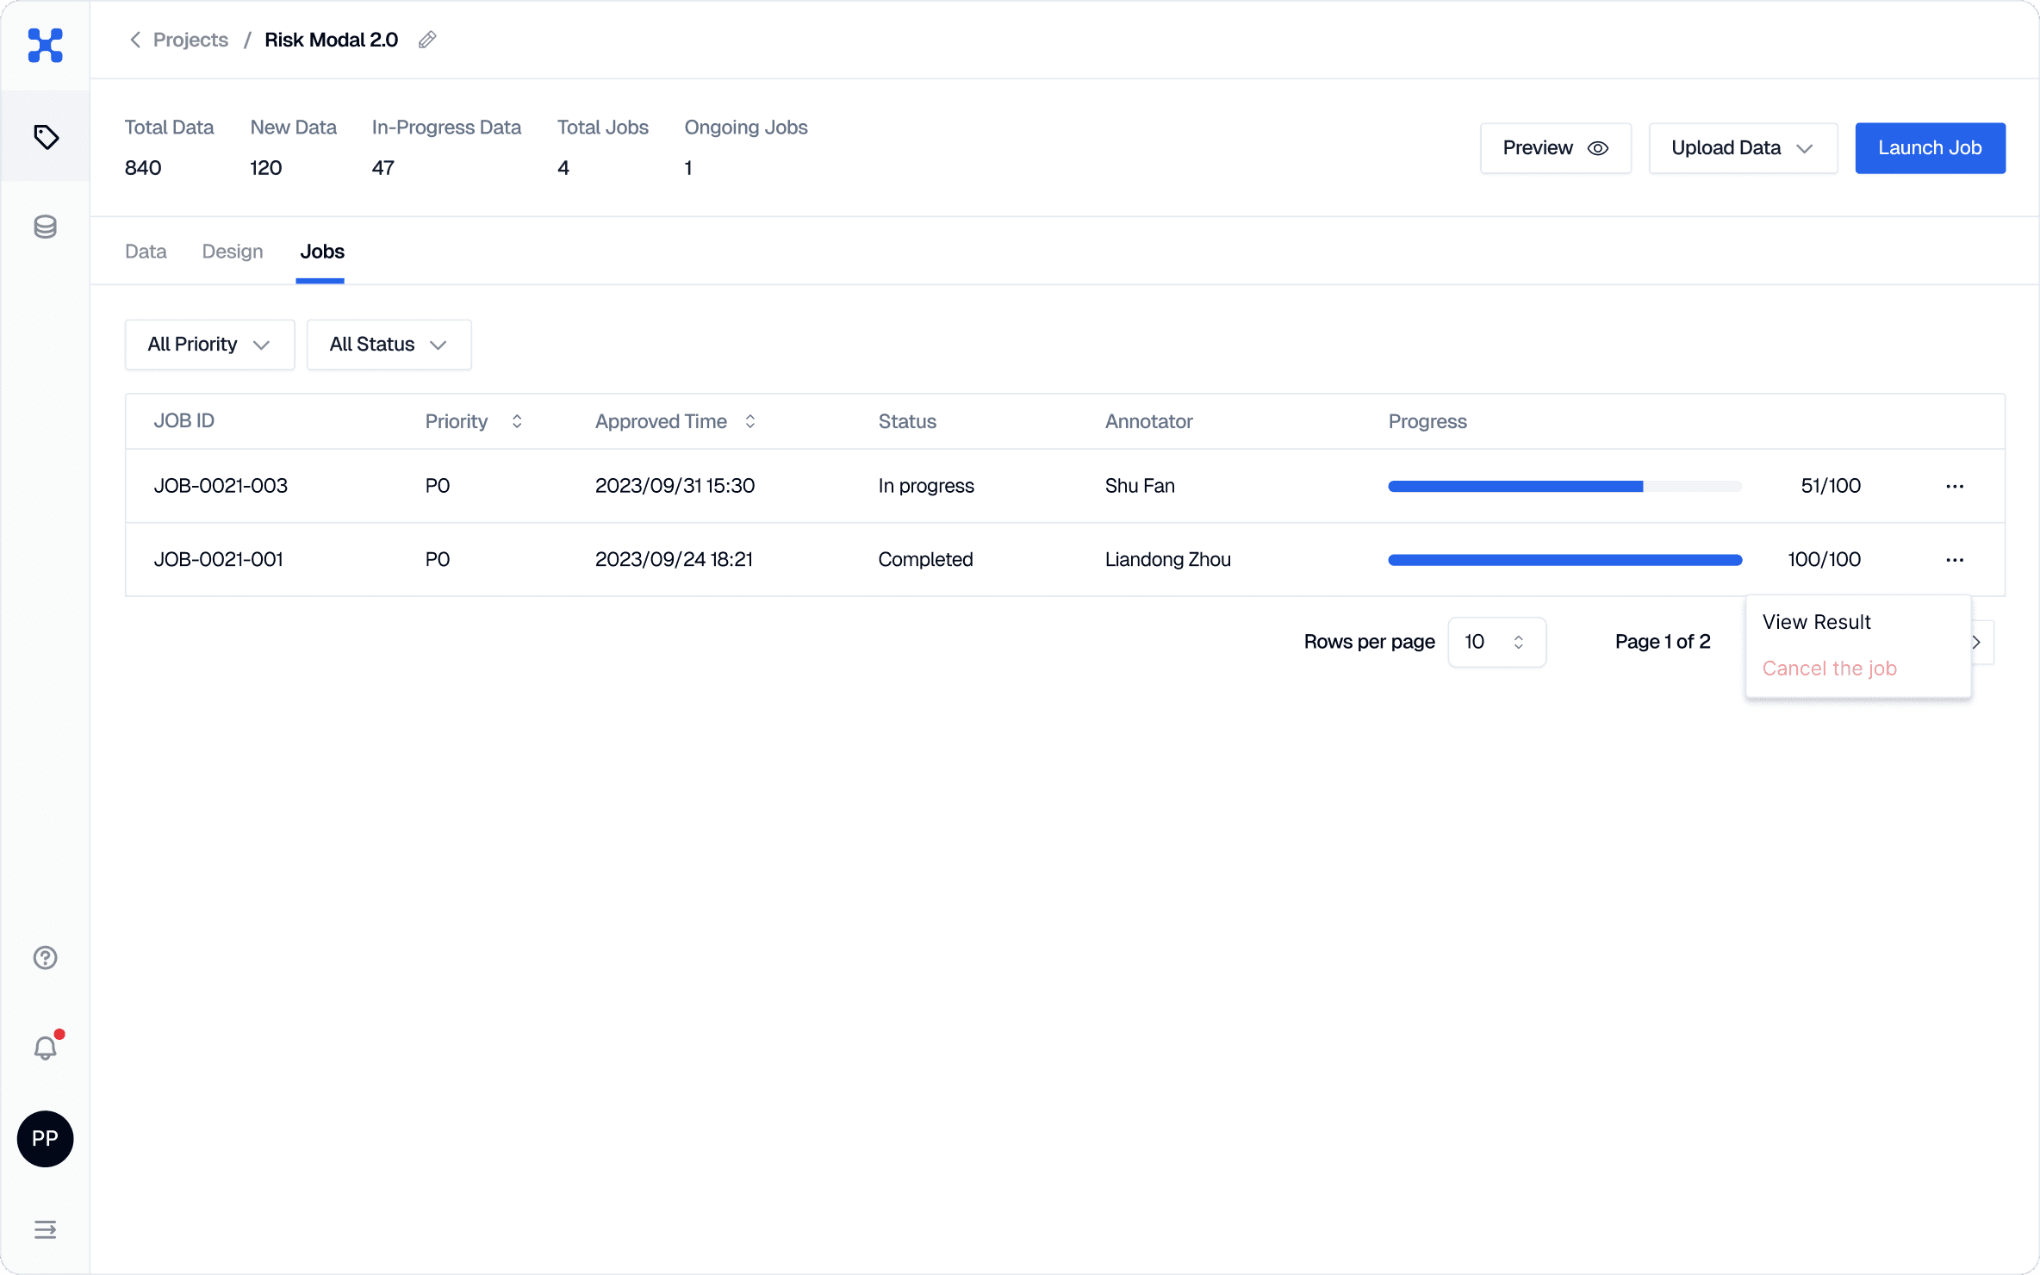Image resolution: width=2040 pixels, height=1275 pixels.
Task: Click annotator name Shu Fan
Action: [1140, 486]
